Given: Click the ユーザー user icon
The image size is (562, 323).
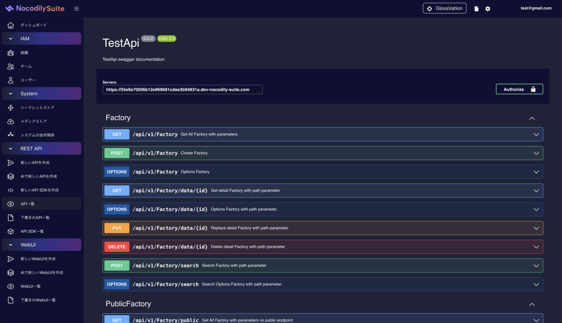Looking at the screenshot, I should pos(11,80).
